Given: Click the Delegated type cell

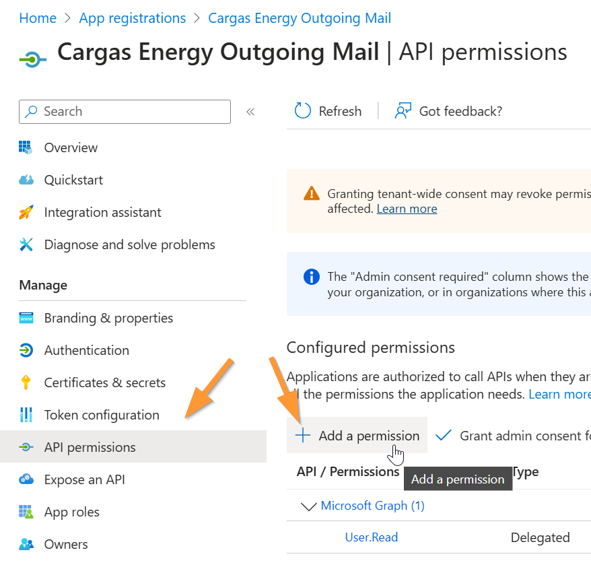Looking at the screenshot, I should coord(540,538).
